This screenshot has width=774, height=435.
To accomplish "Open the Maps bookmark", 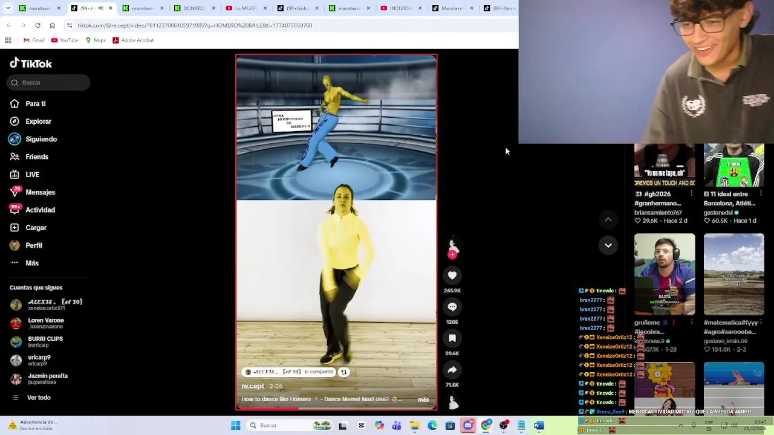I will (96, 40).
